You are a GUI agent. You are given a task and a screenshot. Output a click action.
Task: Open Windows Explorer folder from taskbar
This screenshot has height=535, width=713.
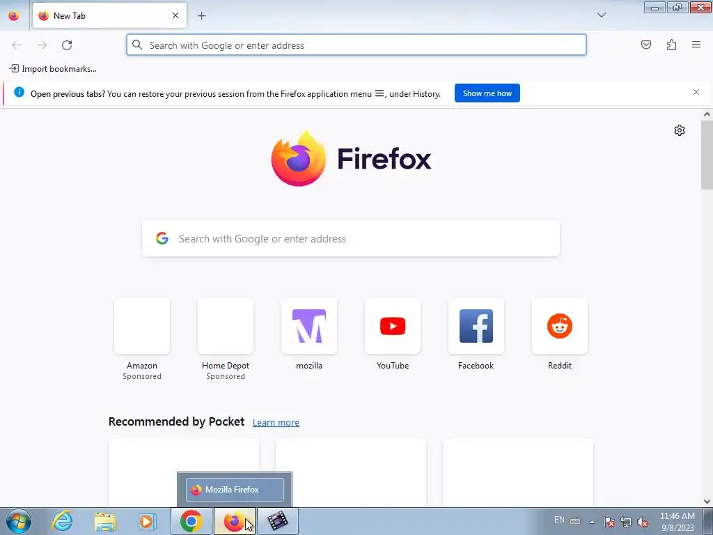105,521
